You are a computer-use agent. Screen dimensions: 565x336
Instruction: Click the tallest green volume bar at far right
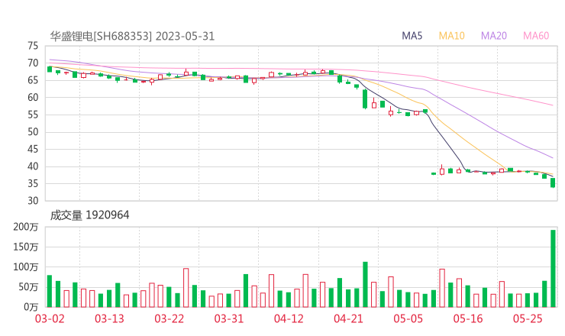click(553, 269)
